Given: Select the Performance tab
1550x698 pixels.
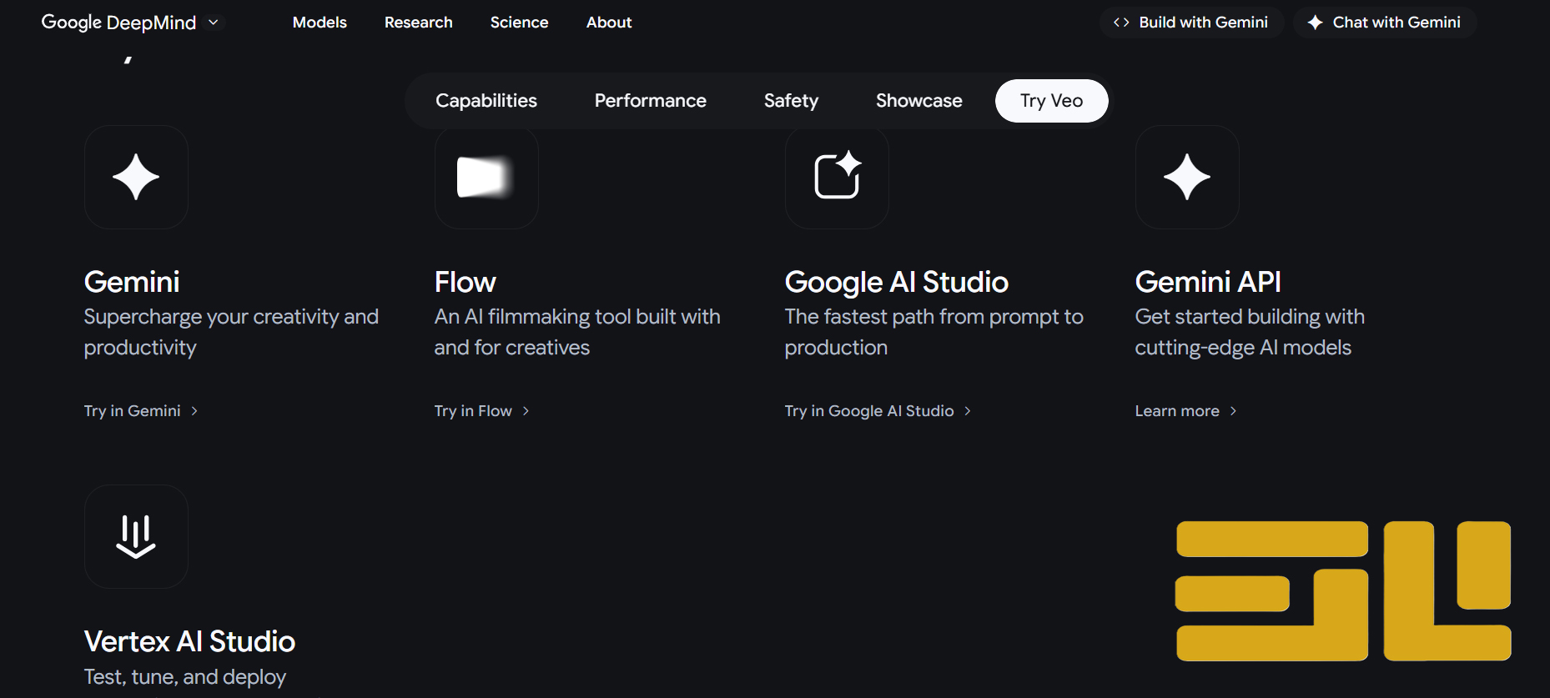Looking at the screenshot, I should pos(650,101).
